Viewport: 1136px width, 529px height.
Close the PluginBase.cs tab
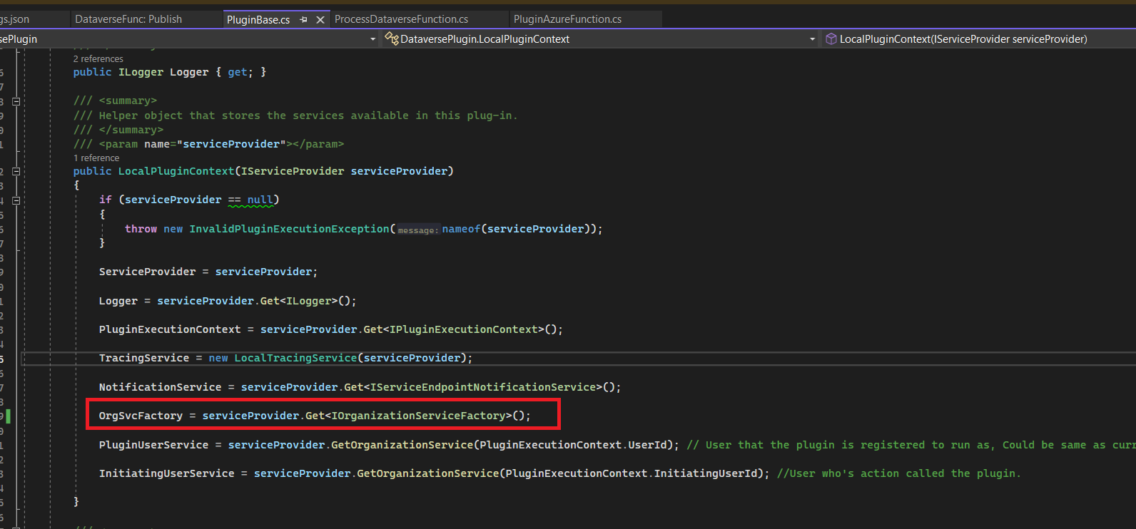click(x=320, y=20)
